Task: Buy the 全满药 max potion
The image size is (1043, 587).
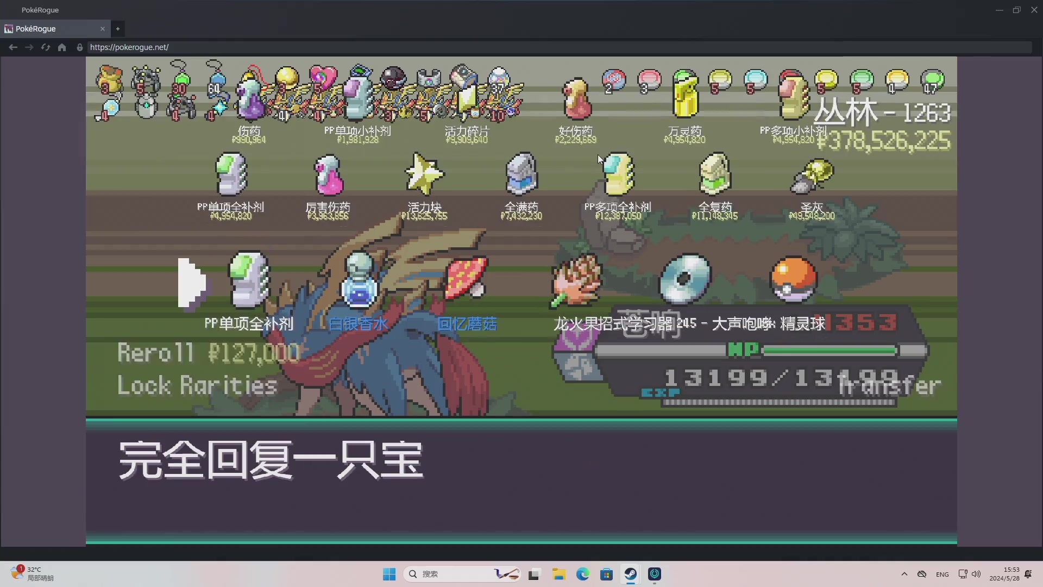Action: pyautogui.click(x=521, y=174)
